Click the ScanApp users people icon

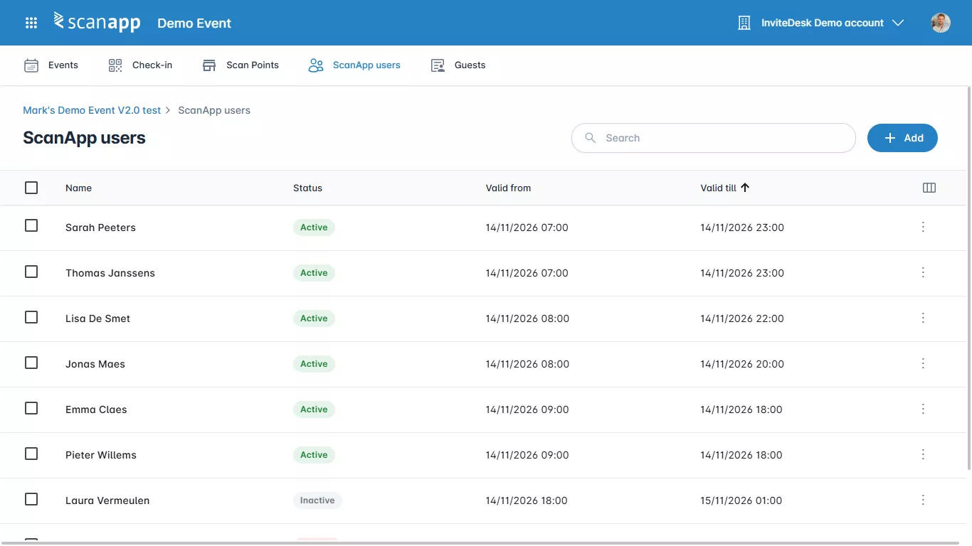316,65
